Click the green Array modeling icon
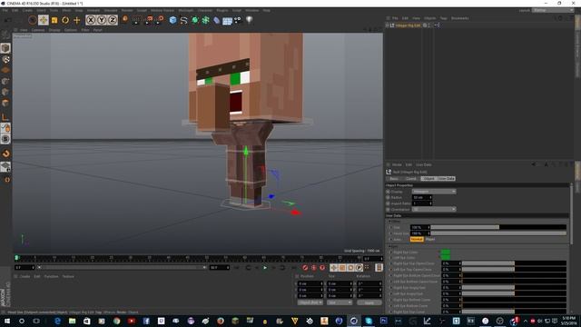Image resolution: width=581 pixels, height=327 pixels. [206, 20]
